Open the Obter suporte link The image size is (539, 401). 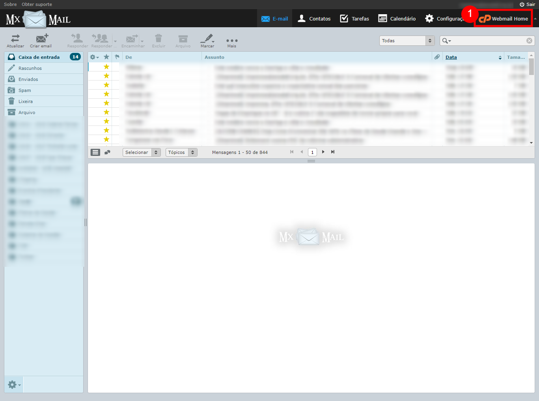pyautogui.click(x=37, y=4)
